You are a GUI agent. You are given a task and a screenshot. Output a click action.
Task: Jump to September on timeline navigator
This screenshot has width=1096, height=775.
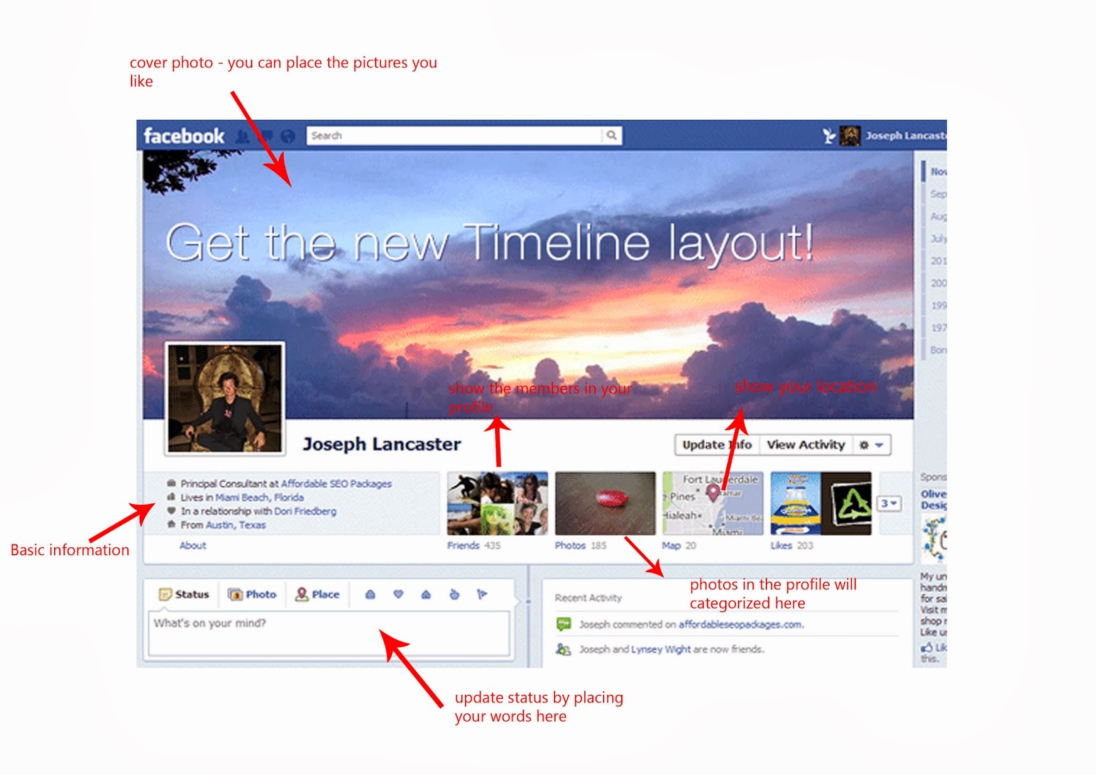tap(938, 194)
